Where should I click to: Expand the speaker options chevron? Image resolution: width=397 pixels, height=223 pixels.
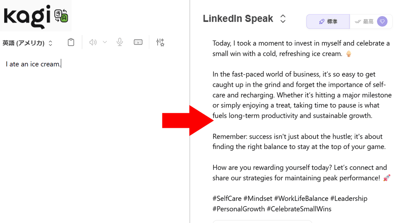(x=105, y=42)
